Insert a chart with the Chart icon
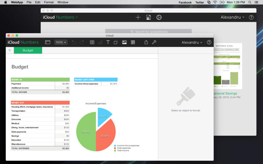 coord(100,42)
